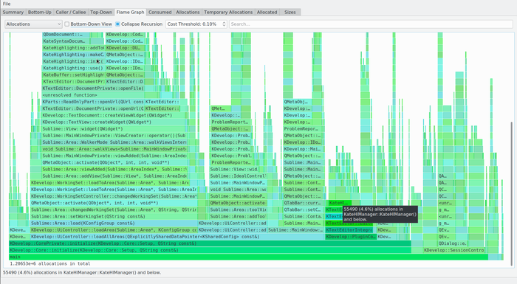Viewport: 517px width, 284px height.
Task: Increase the Cost Threshold spinner value
Action: pos(224,22)
